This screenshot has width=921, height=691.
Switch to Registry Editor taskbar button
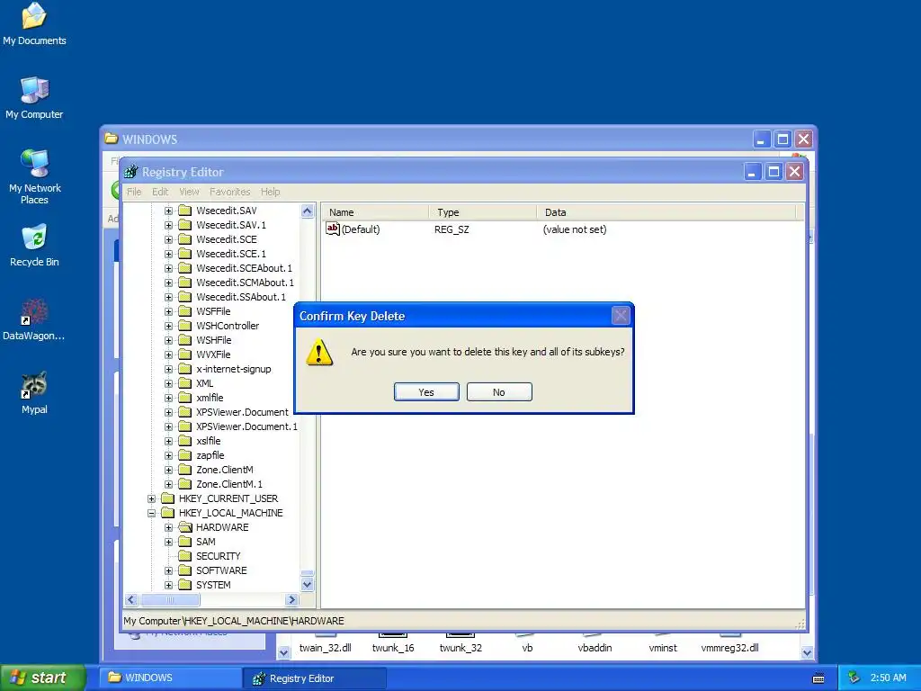coord(315,678)
